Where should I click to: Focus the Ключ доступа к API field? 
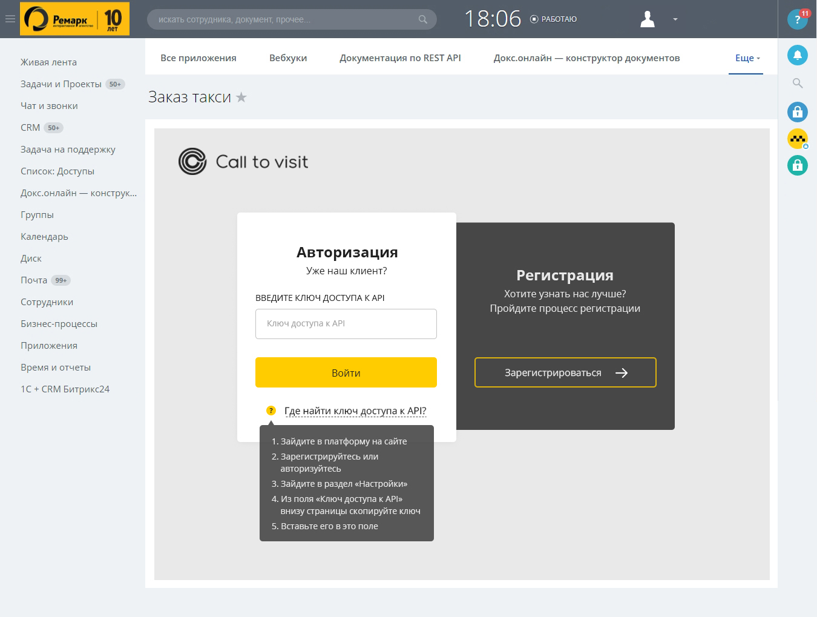point(346,324)
